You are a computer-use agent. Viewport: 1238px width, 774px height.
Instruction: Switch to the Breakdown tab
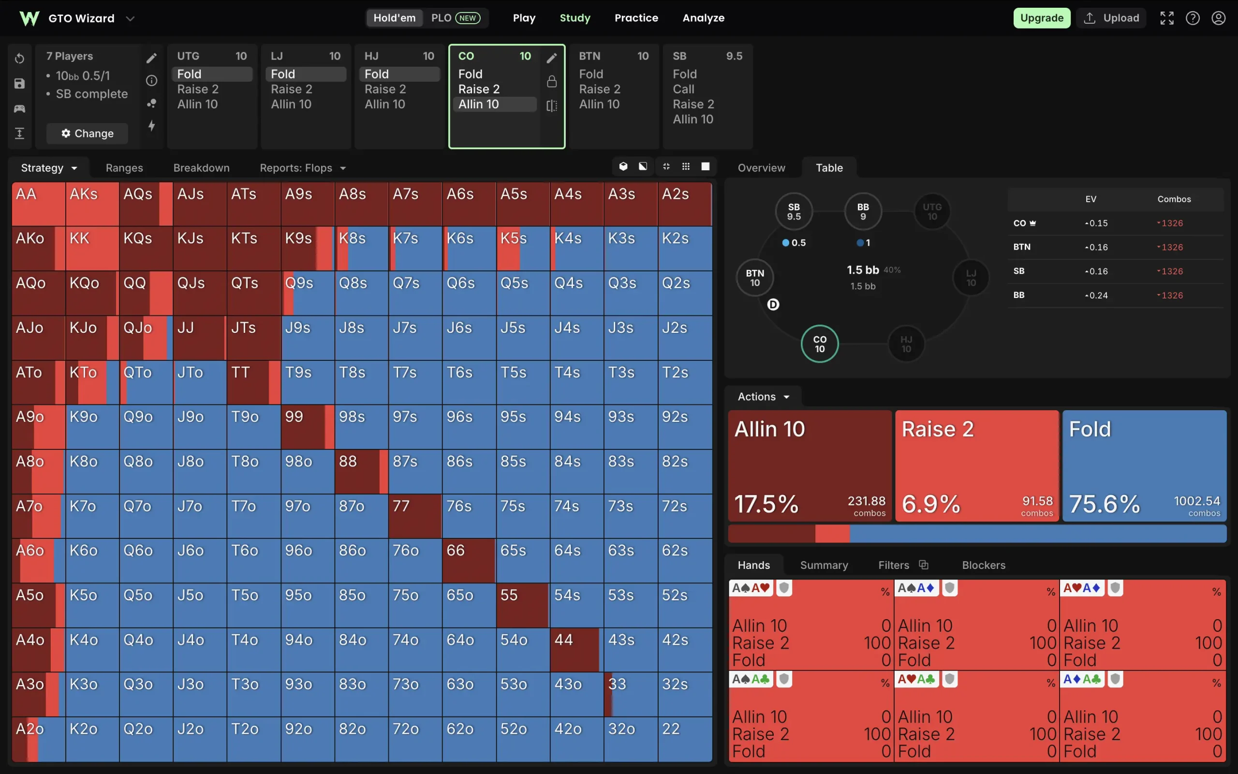click(202, 168)
